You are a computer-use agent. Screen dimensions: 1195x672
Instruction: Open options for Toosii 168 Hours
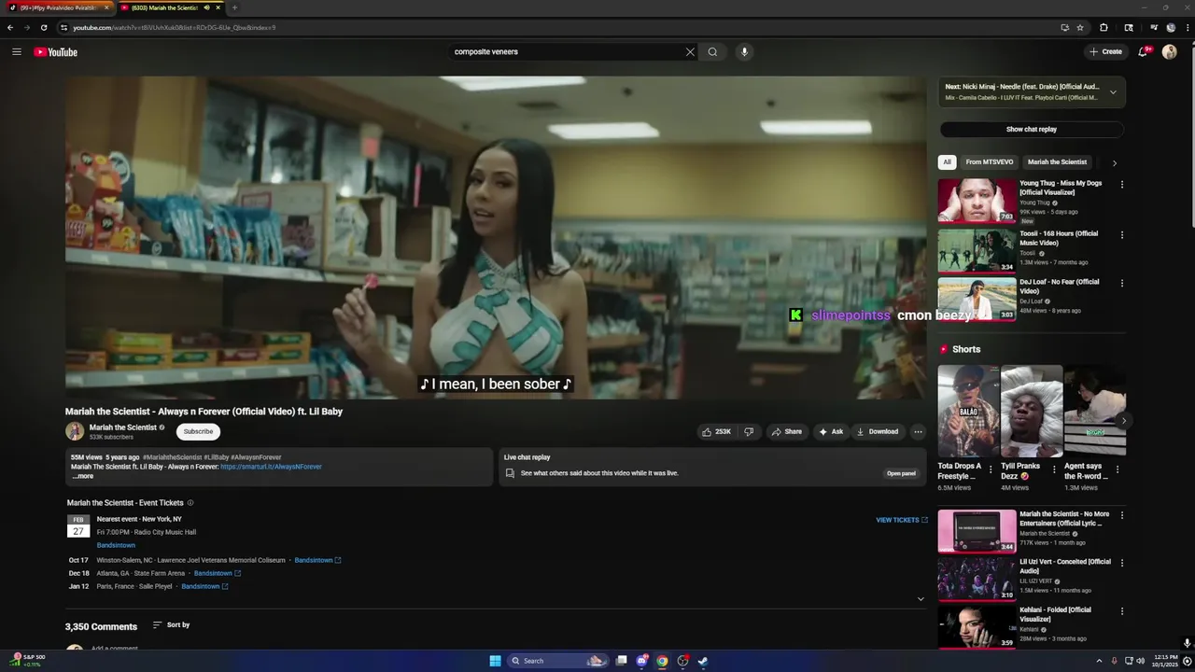[x=1122, y=235]
